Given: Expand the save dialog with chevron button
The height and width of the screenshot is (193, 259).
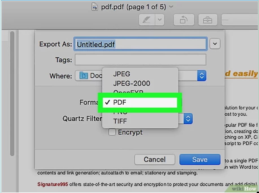Looking at the screenshot, I should pyautogui.click(x=215, y=44).
